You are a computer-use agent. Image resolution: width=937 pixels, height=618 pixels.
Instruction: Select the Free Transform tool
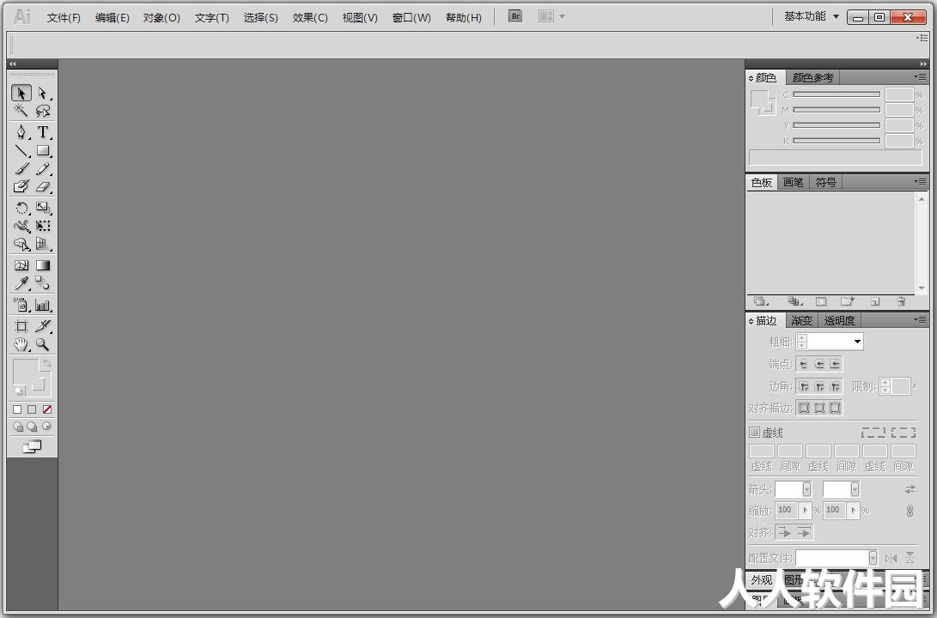[x=42, y=226]
